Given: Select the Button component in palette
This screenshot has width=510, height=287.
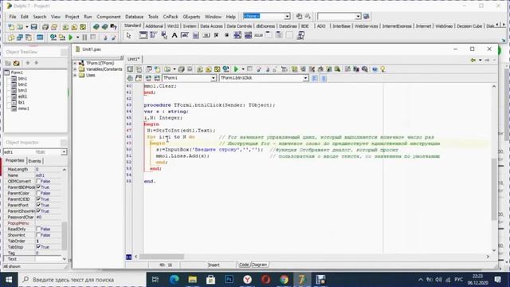Looking at the screenshot, I should click(x=206, y=35).
